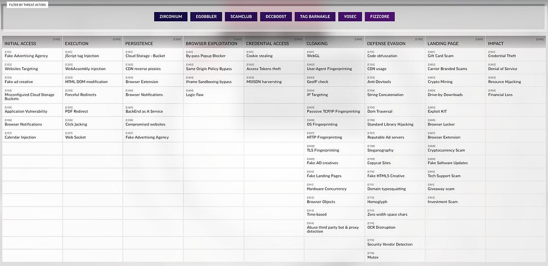Image resolution: width=548 pixels, height=266 pixels.
Task: Choose the TAG BARNAKLE filter
Action: click(315, 16)
